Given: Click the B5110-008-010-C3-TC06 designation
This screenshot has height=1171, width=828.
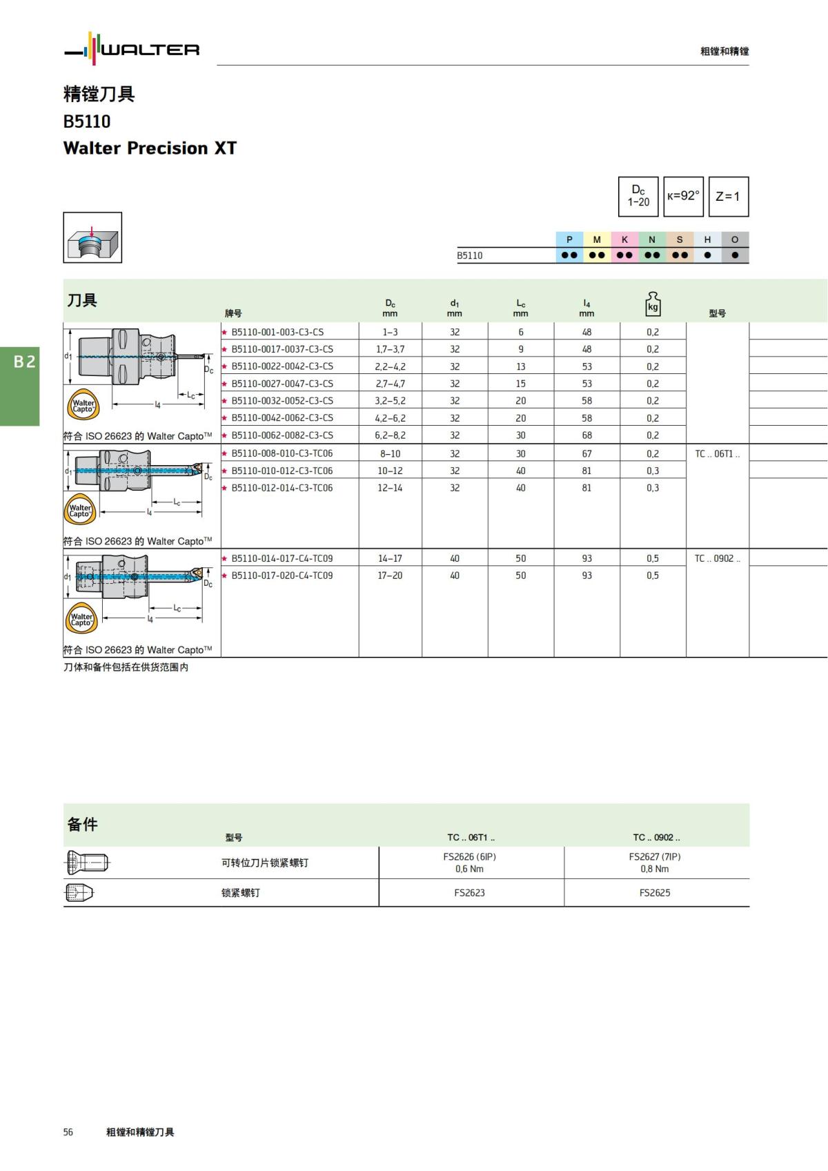Looking at the screenshot, I should point(282,453).
